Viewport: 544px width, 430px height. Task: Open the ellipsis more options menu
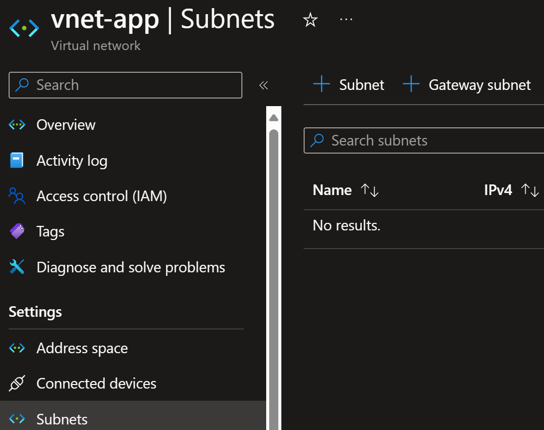tap(346, 19)
